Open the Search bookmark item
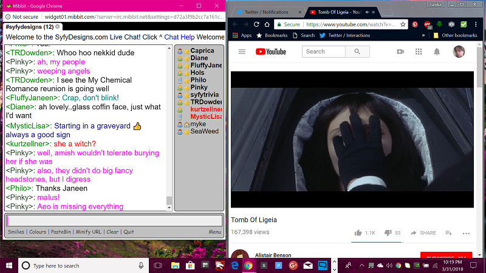 pos(304,35)
